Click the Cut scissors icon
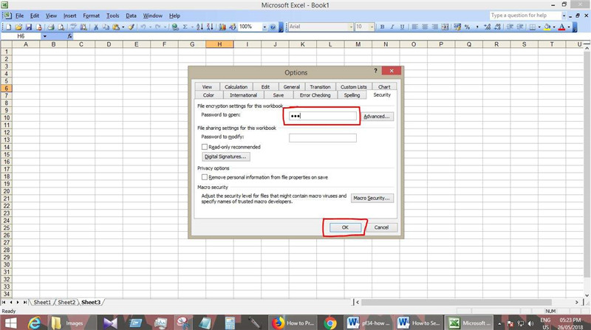591x330 pixels. [x=96, y=27]
